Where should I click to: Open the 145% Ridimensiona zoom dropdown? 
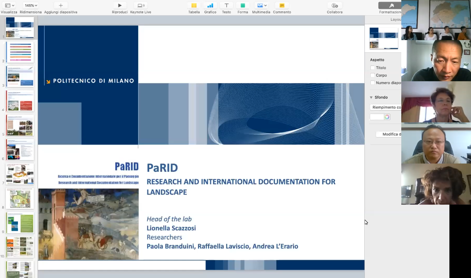(31, 6)
